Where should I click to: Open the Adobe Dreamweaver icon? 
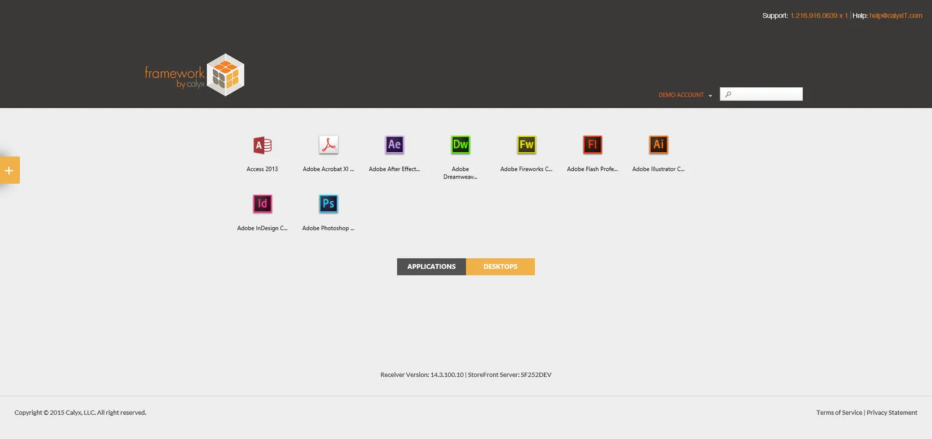click(x=460, y=145)
